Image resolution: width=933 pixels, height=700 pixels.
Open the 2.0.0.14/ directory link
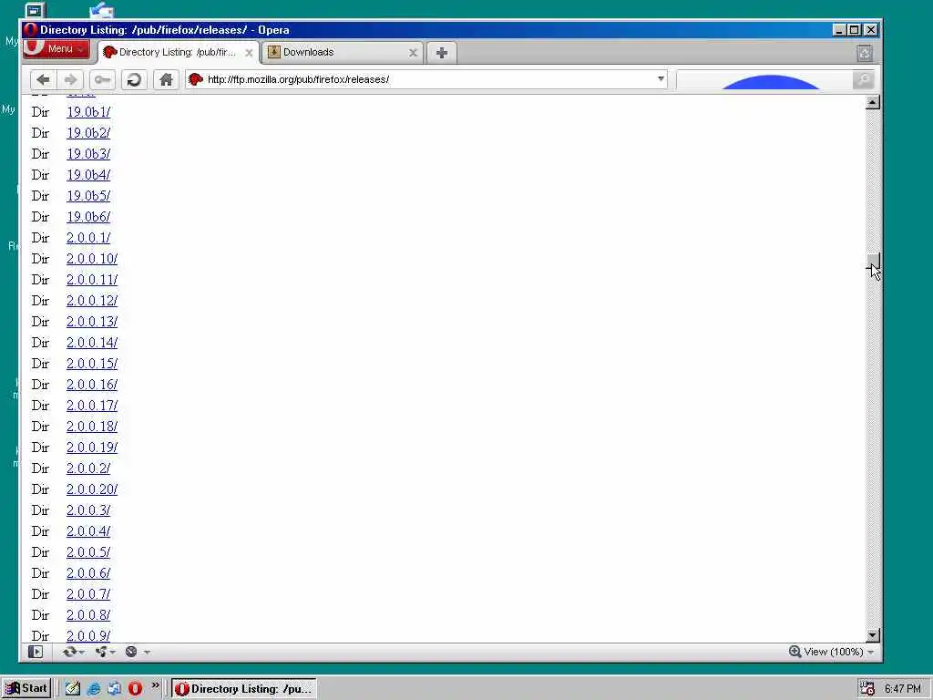[92, 343]
